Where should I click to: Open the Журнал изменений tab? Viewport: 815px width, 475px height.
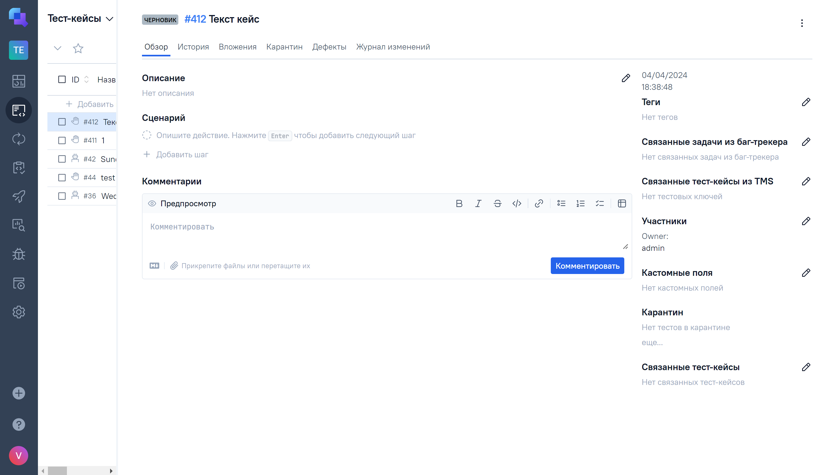pos(393,47)
